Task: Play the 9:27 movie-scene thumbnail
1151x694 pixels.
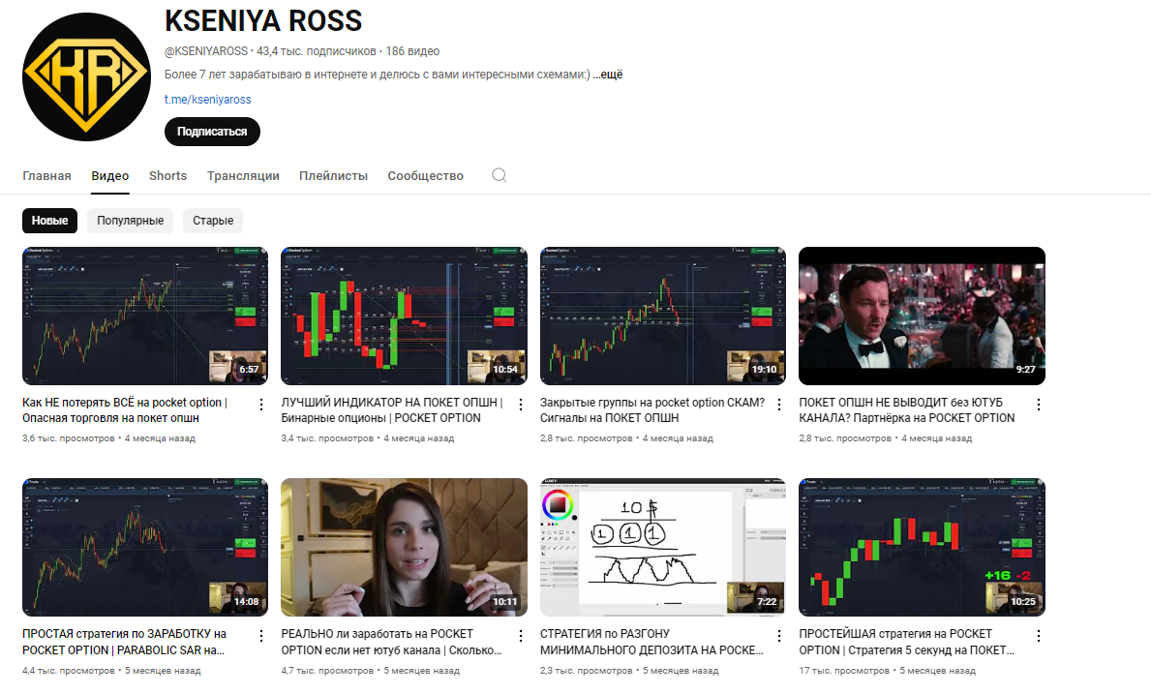Action: (922, 317)
